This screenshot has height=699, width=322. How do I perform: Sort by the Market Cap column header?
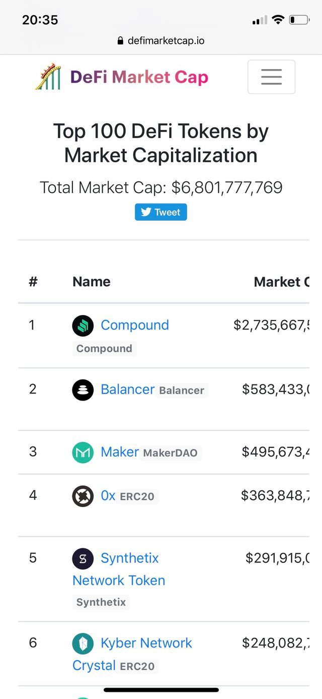tap(282, 282)
